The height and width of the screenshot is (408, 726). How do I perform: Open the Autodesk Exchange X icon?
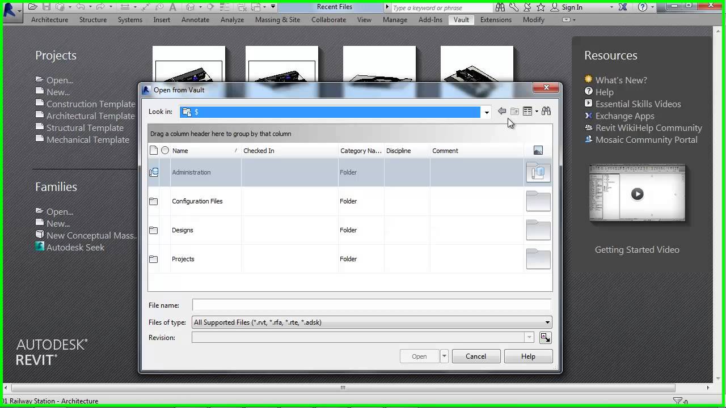click(x=622, y=7)
